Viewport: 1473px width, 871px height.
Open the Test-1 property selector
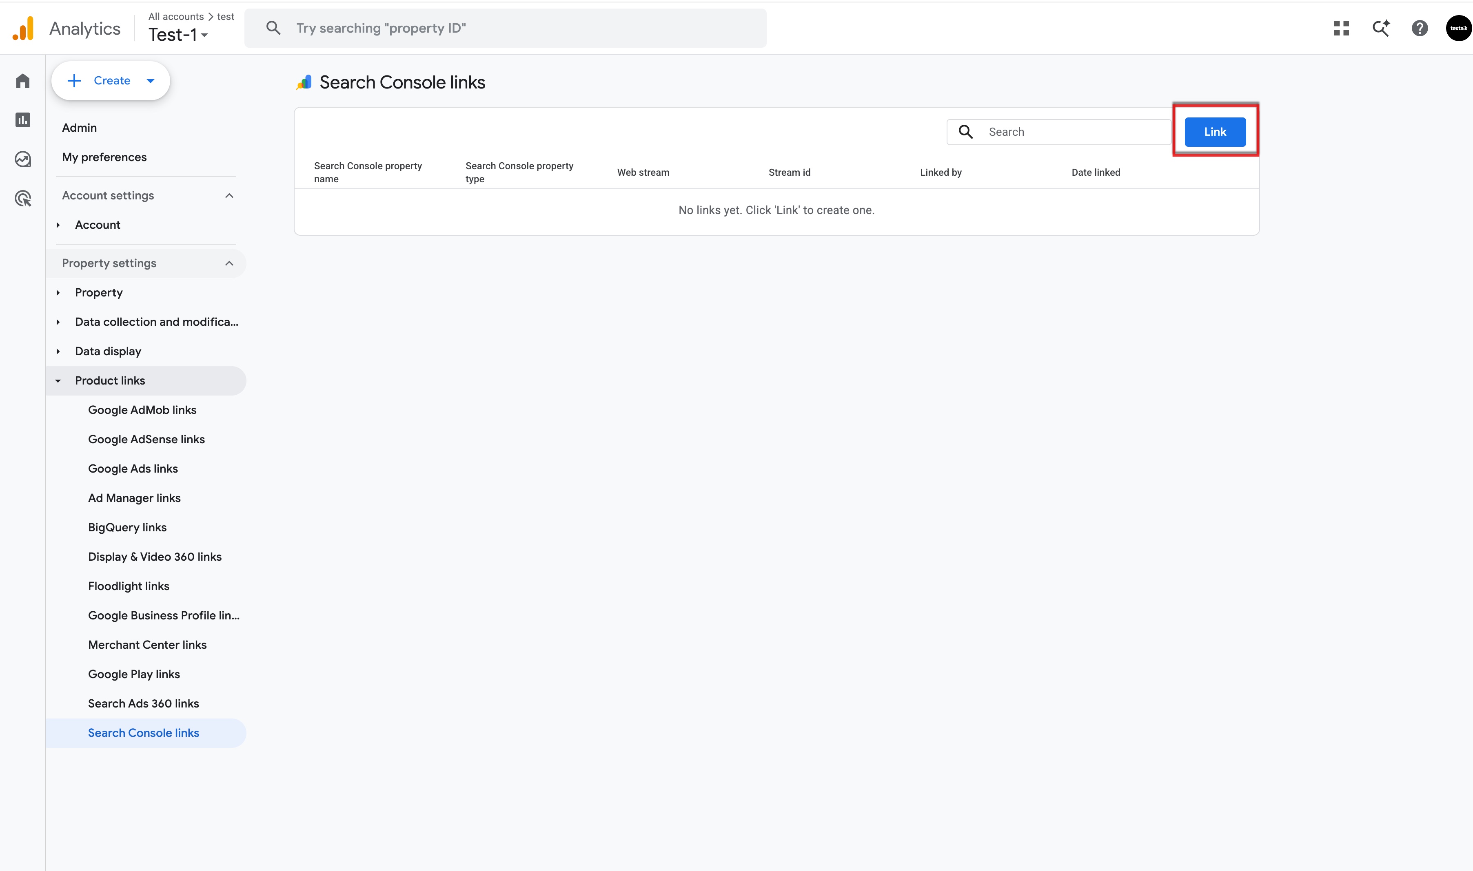[178, 35]
